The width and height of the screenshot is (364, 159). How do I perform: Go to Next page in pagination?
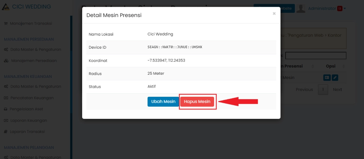point(337,90)
